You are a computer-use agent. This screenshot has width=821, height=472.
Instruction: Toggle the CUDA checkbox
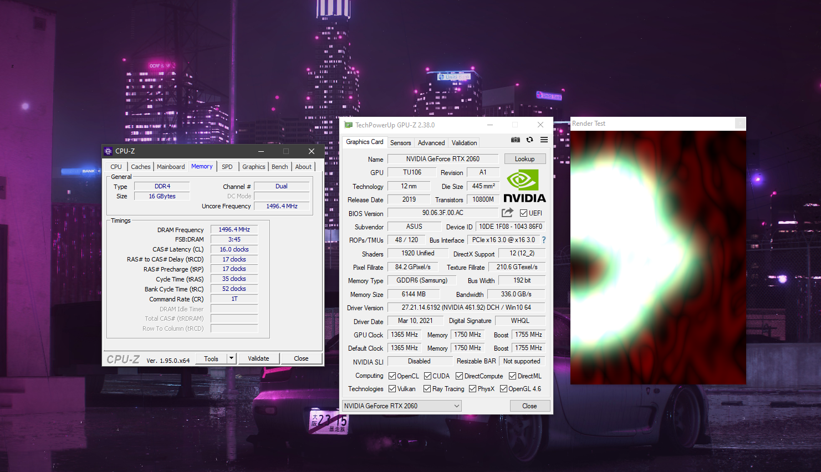click(427, 376)
